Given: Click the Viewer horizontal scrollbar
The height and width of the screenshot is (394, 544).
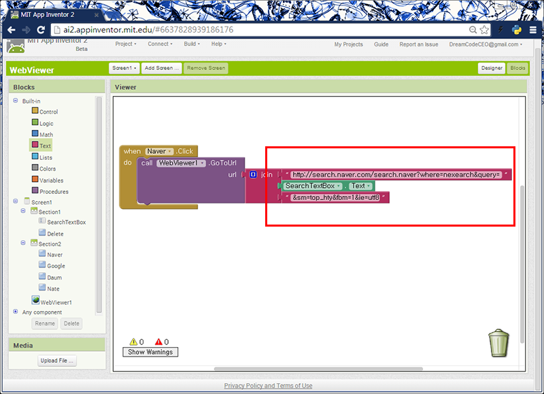Looking at the screenshot, I should point(318,369).
